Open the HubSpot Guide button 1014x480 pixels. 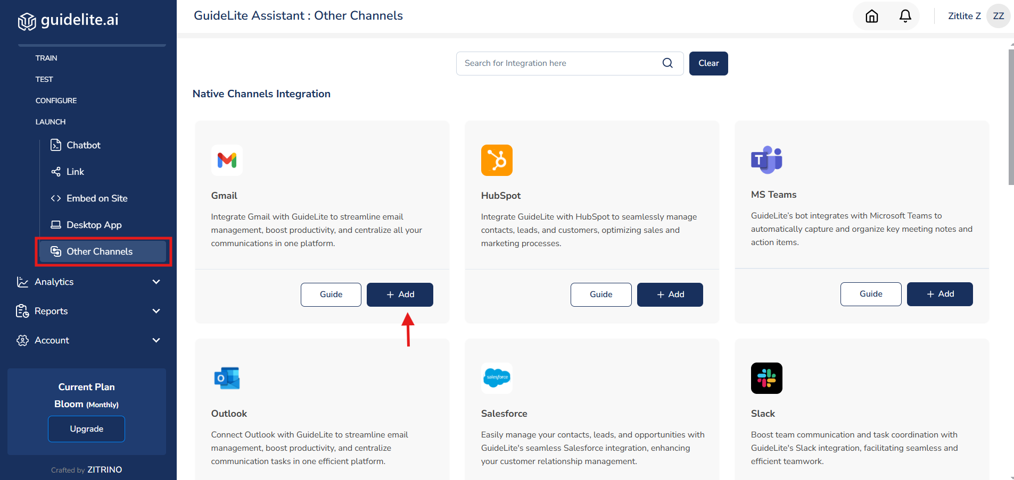click(x=601, y=294)
